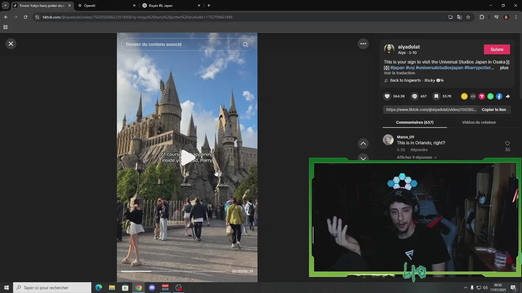Like the video with heart icon

tap(387, 96)
